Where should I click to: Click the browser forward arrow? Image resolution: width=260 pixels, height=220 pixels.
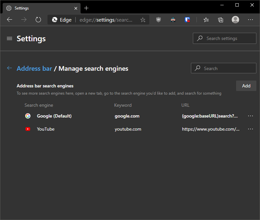(24, 20)
